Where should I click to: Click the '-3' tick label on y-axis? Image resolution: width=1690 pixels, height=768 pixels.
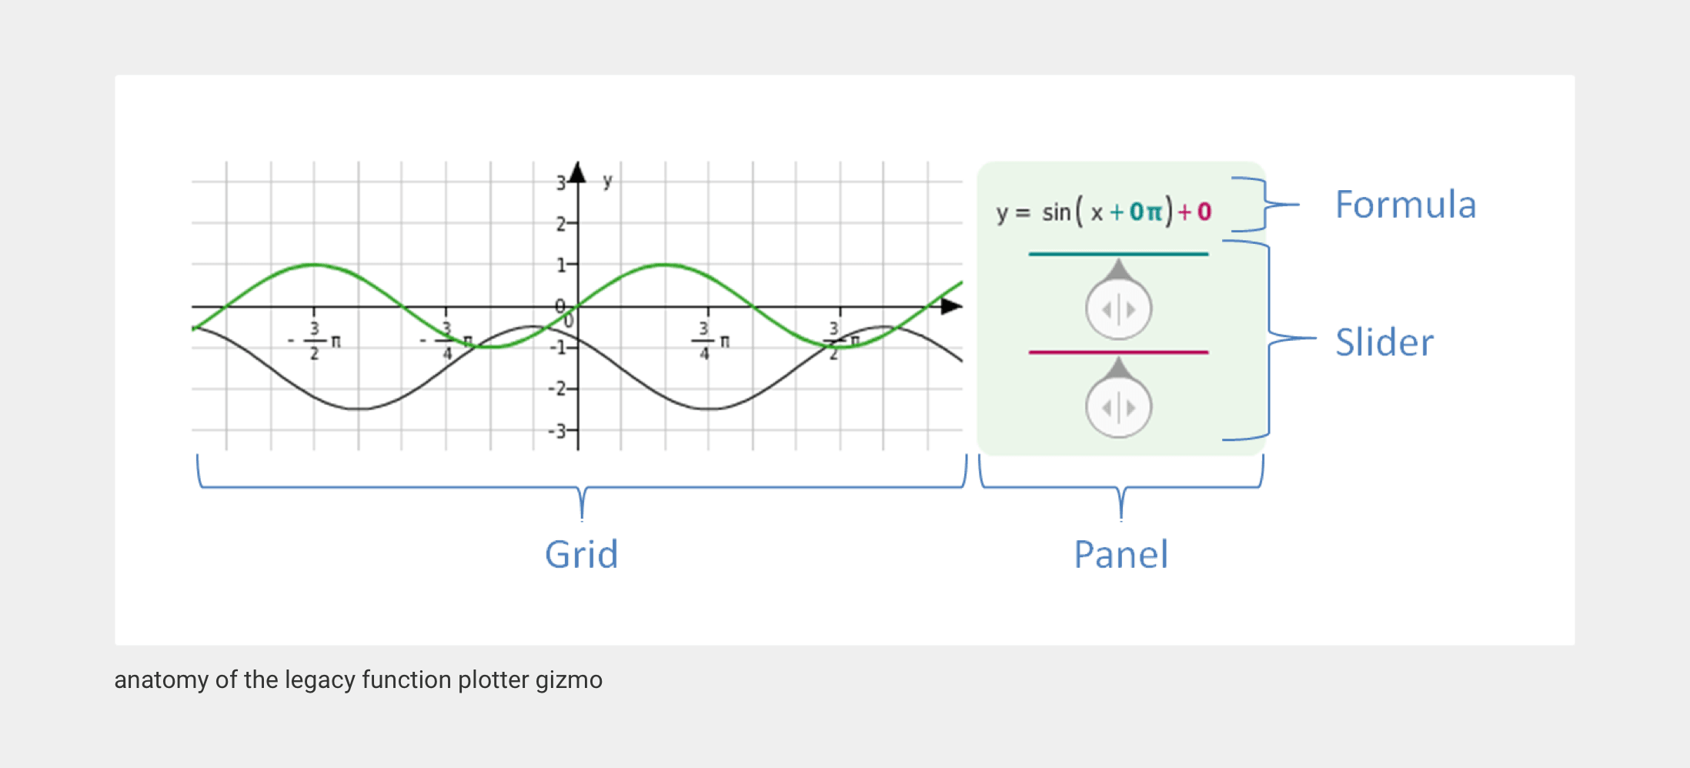click(x=556, y=431)
